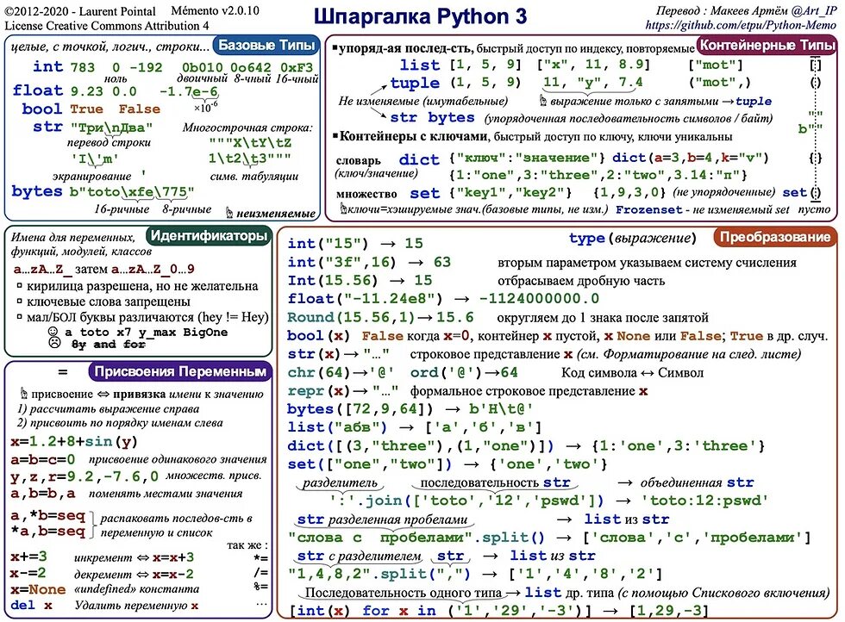Click the bool value "True" beside bool
The image size is (845, 622).
click(x=86, y=109)
